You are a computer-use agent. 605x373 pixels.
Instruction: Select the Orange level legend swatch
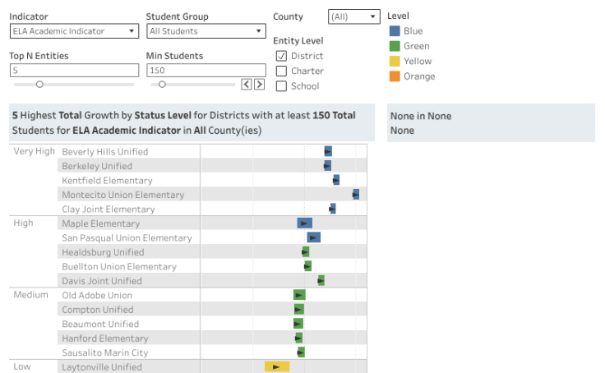coord(395,76)
